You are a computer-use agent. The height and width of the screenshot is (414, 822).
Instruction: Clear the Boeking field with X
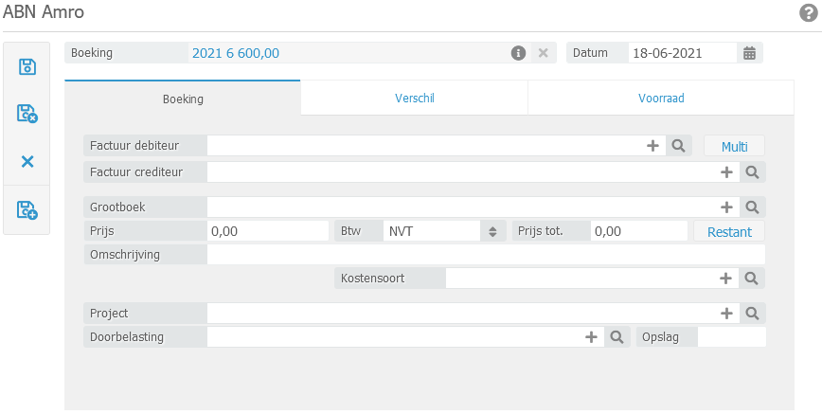(x=543, y=53)
